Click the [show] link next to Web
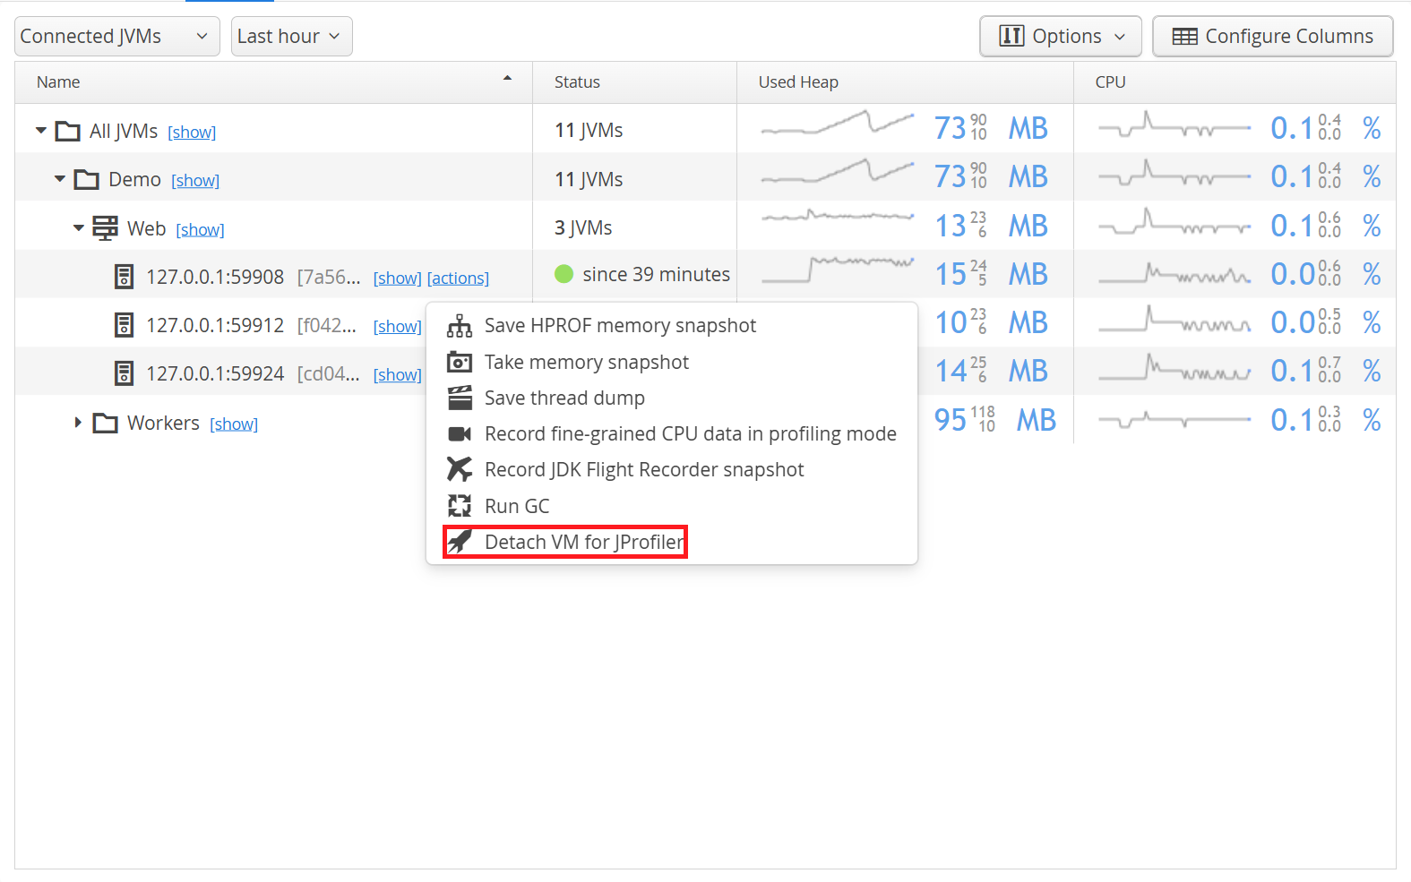This screenshot has width=1411, height=882. (x=200, y=230)
